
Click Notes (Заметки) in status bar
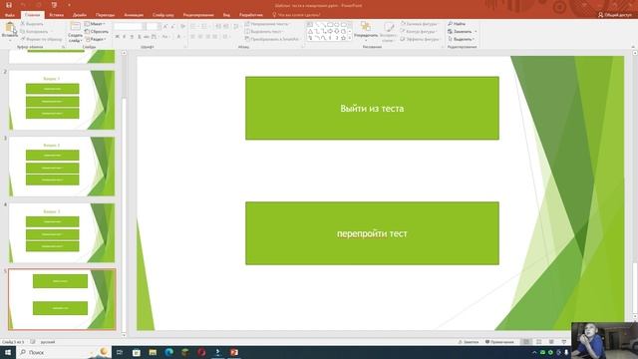point(469,342)
